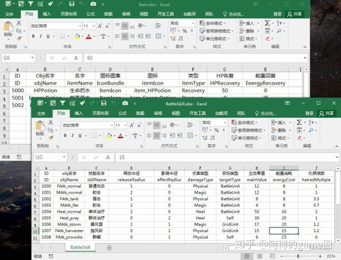This screenshot has height=260, width=341.
Task: Click the AutoSum sigma icon in BattleSkill ribbon
Action: (299, 123)
